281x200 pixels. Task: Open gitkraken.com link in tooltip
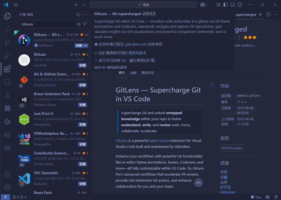click(136, 44)
